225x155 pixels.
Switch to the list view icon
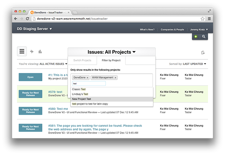pyautogui.click(x=22, y=51)
